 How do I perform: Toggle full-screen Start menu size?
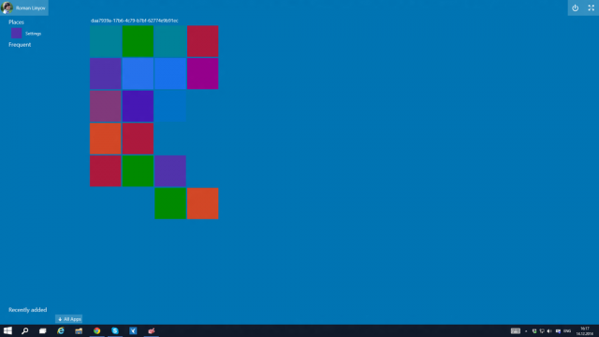(591, 8)
